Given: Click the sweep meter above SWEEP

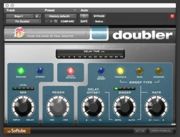Looking at the screenshot, I should [x=125, y=89].
